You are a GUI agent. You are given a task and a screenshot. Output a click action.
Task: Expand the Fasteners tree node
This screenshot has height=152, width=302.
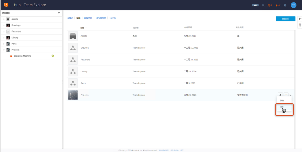(4, 31)
